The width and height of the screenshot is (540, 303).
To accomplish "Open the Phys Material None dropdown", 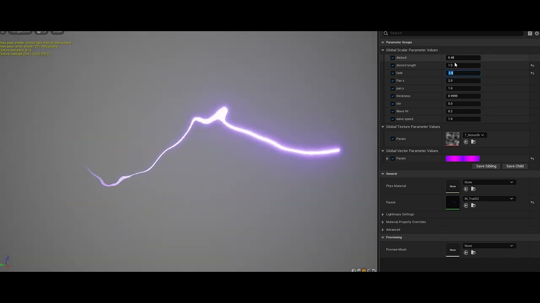I will [489, 182].
